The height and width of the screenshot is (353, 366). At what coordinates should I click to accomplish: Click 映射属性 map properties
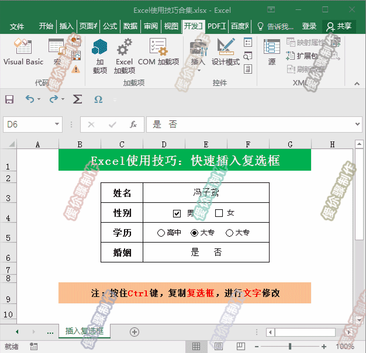point(305,43)
